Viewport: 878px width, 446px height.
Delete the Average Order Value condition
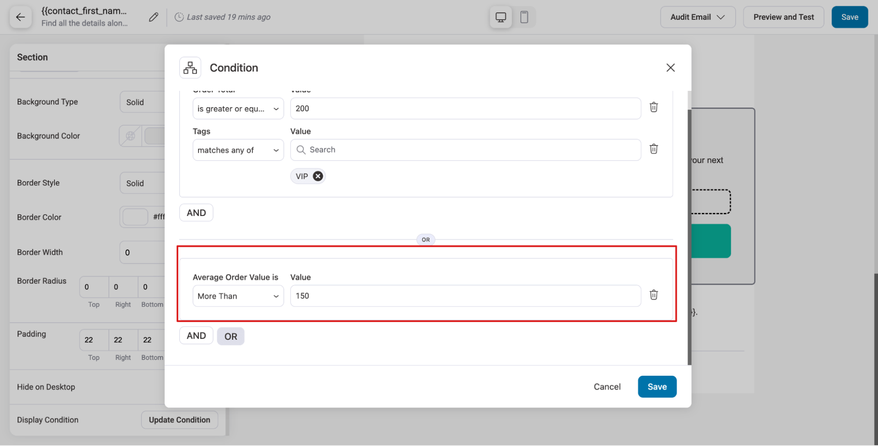click(x=654, y=295)
